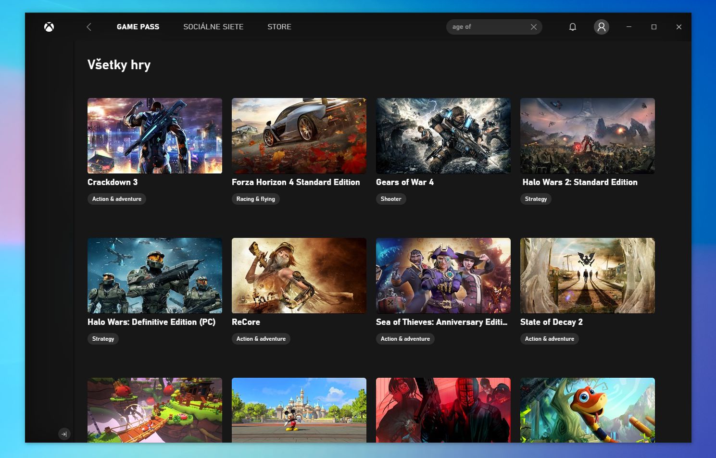Click the 'Všetky hry' heading
Image resolution: width=716 pixels, height=458 pixels.
coord(119,65)
